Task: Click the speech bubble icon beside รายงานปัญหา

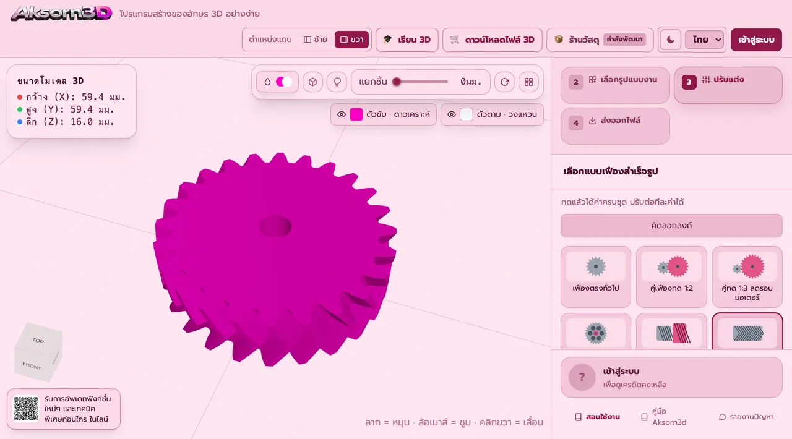Action: (x=722, y=417)
